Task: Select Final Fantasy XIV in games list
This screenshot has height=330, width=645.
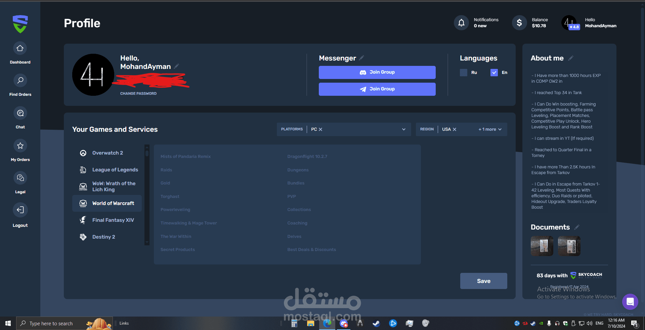Action: pyautogui.click(x=107, y=220)
